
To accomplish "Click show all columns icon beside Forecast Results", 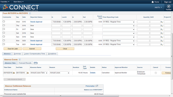I will pos(36,63).
